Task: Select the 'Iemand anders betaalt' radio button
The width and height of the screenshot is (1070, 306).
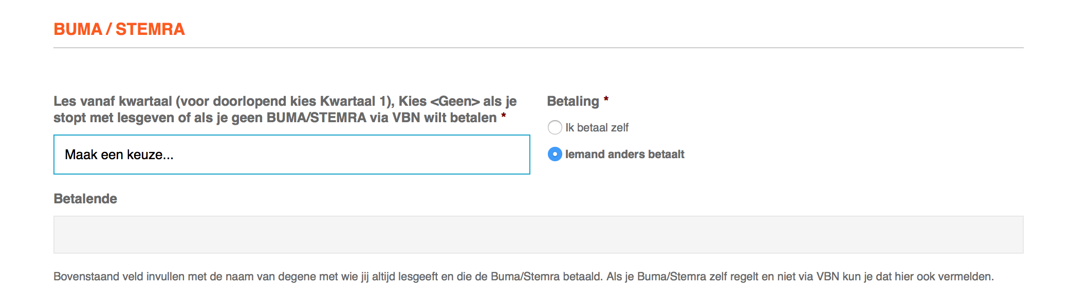Action: click(555, 154)
